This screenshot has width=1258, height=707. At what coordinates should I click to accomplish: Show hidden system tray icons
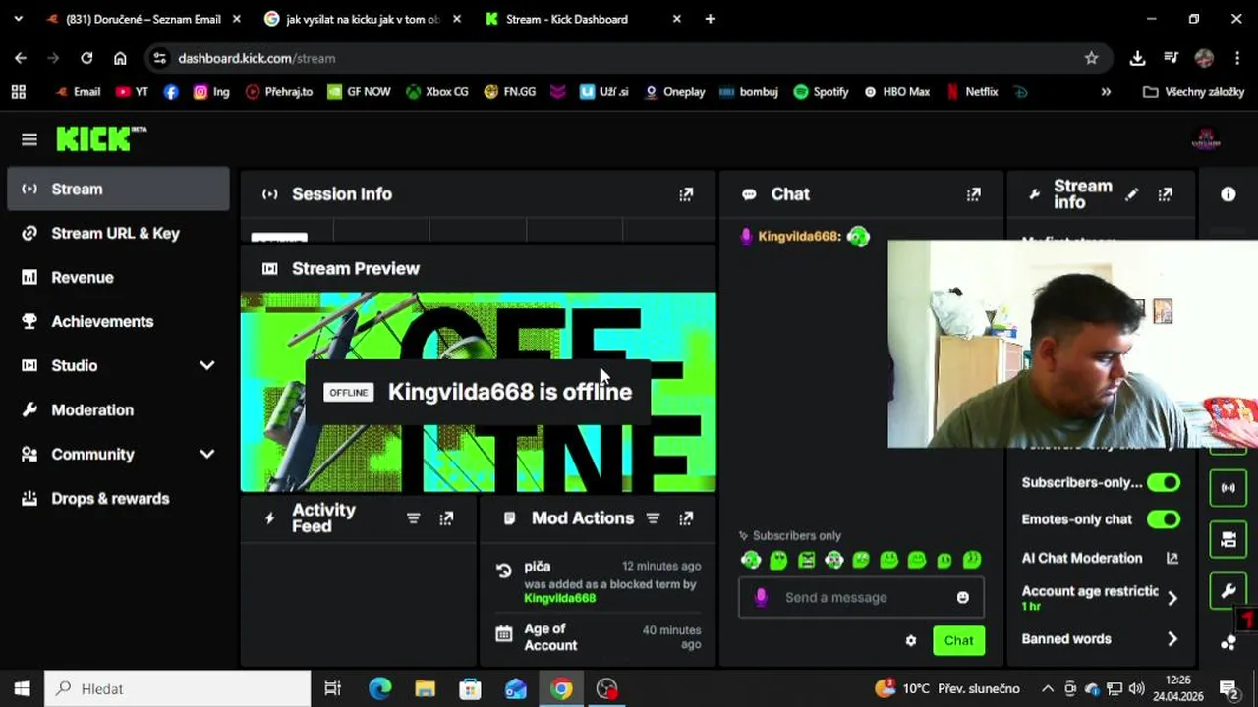click(x=1048, y=688)
